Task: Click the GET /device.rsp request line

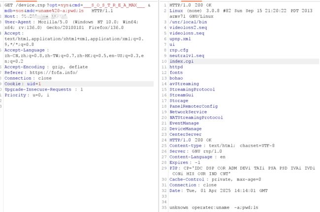Action: point(77,5)
